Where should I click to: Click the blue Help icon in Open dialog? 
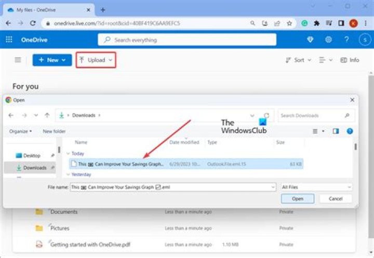pos(350,131)
